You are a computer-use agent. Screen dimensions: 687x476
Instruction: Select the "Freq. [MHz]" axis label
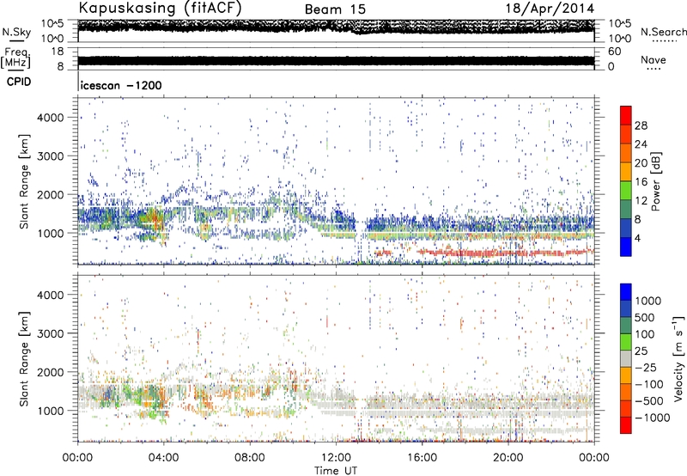(15, 58)
